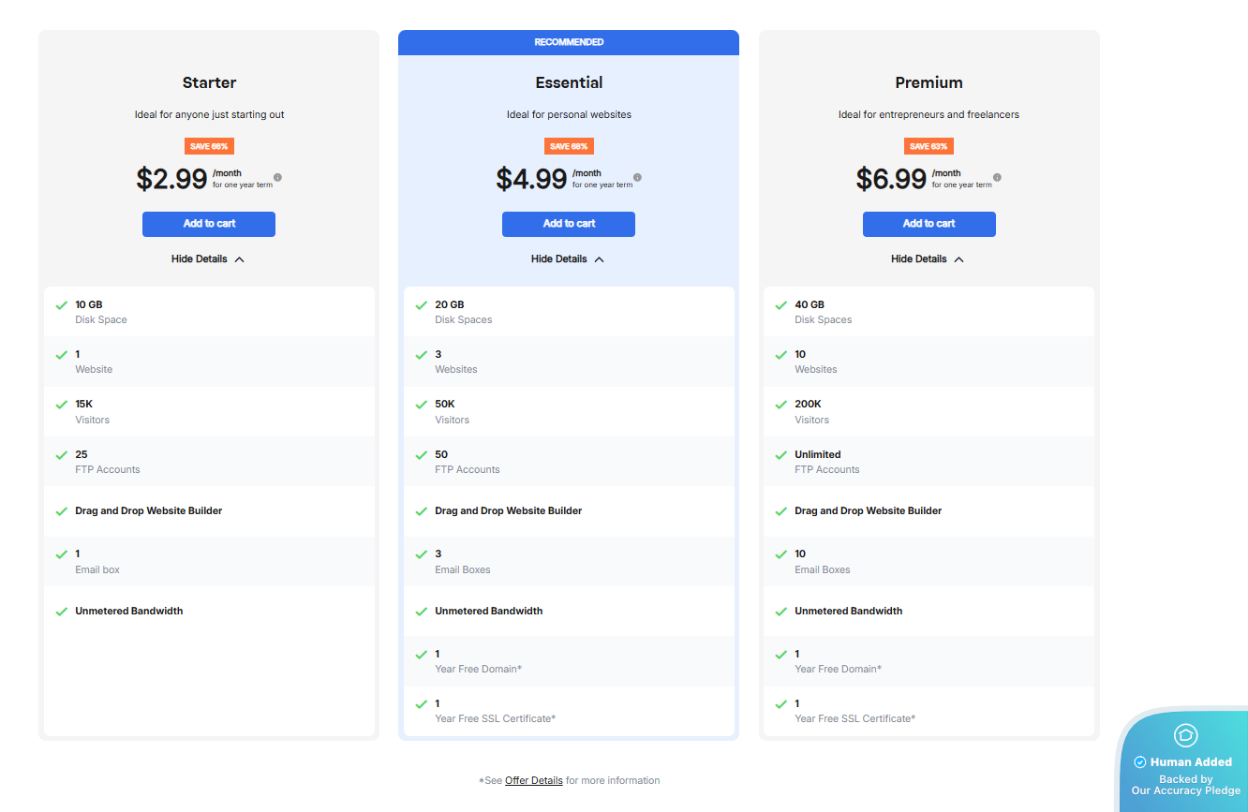Collapse Starter plan with Hide Details
The width and height of the screenshot is (1248, 812).
coord(208,259)
